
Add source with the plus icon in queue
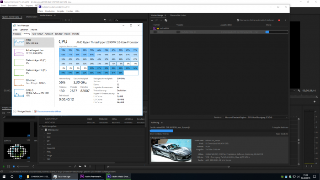(x=152, y=21)
